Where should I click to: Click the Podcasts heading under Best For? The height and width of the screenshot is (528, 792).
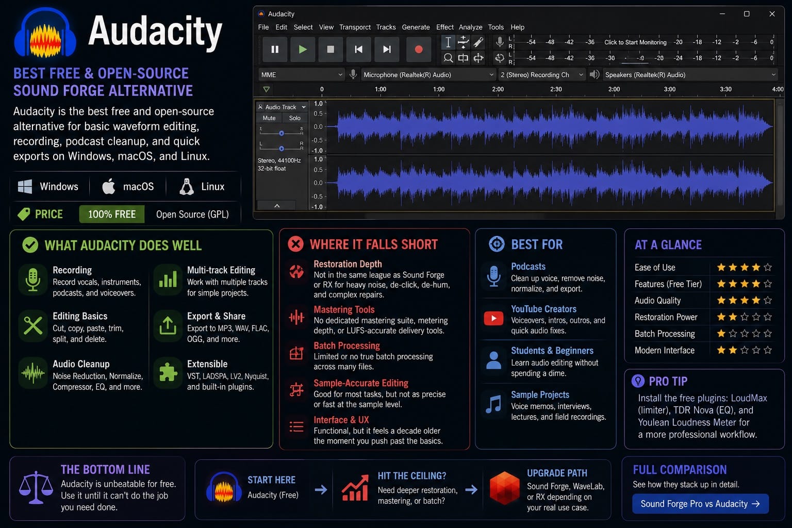pos(528,267)
